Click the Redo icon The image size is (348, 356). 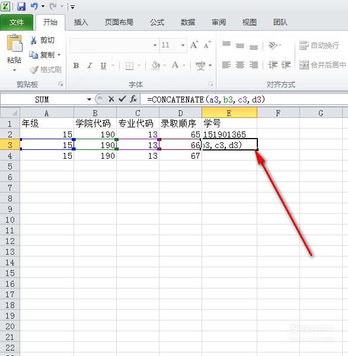[x=53, y=7]
